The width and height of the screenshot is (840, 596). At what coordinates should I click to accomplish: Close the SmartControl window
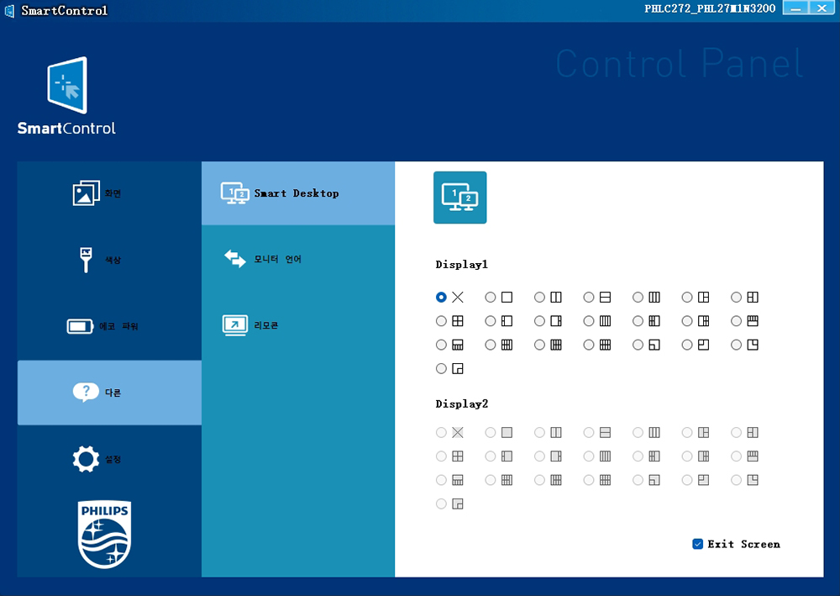[822, 8]
